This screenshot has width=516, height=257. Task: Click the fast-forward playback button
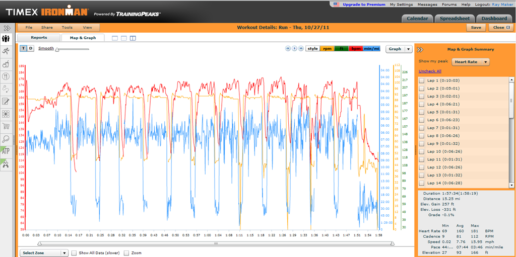(x=301, y=49)
